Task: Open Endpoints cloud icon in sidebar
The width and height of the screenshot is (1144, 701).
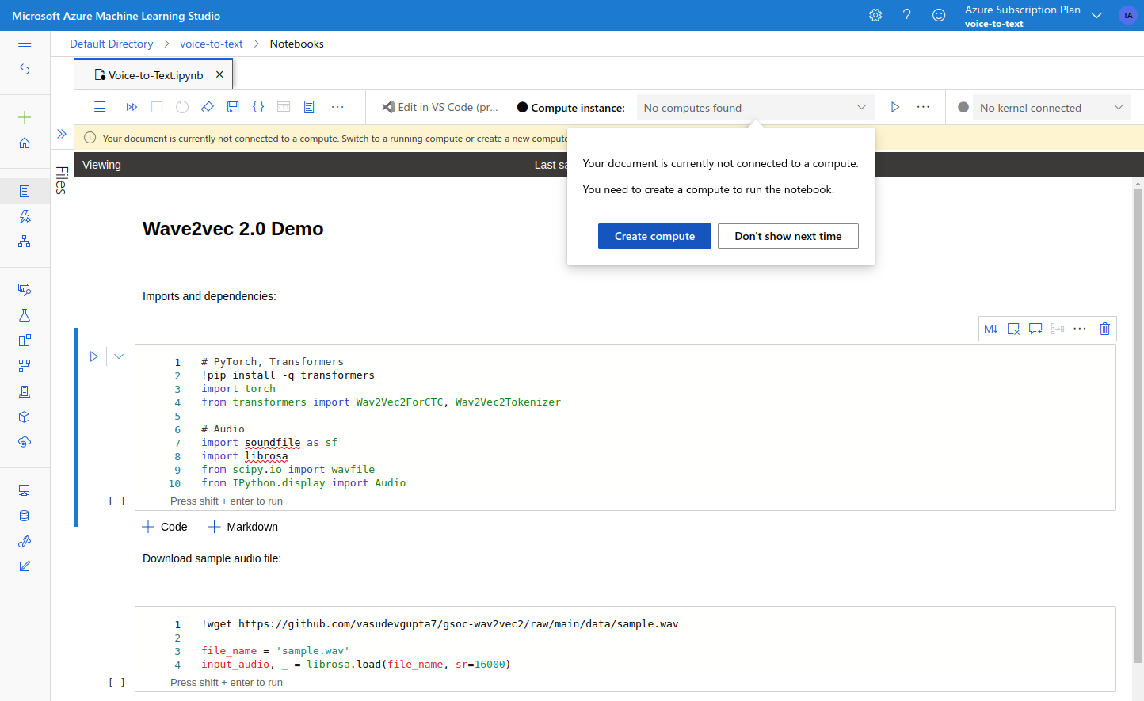Action: tap(25, 442)
